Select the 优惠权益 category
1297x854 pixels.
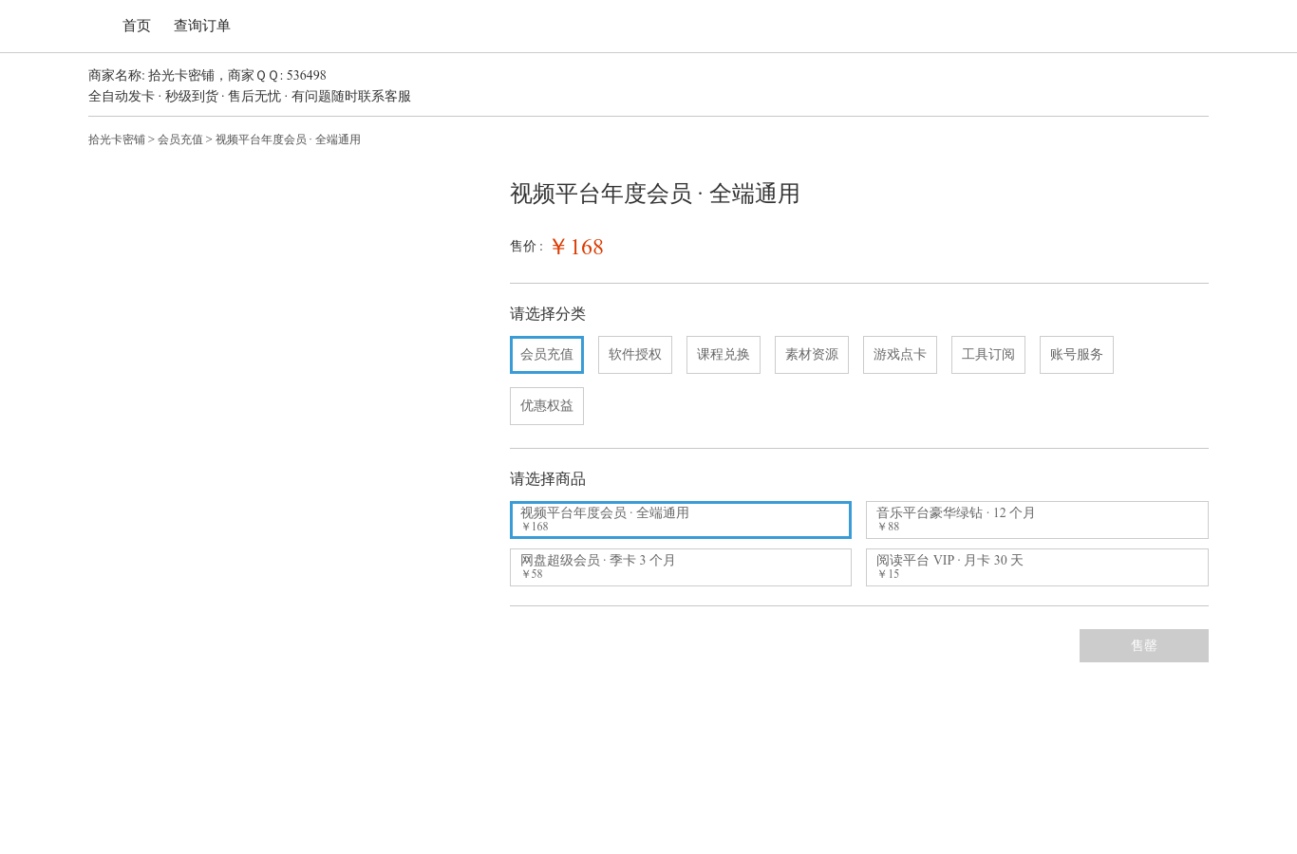click(x=547, y=406)
